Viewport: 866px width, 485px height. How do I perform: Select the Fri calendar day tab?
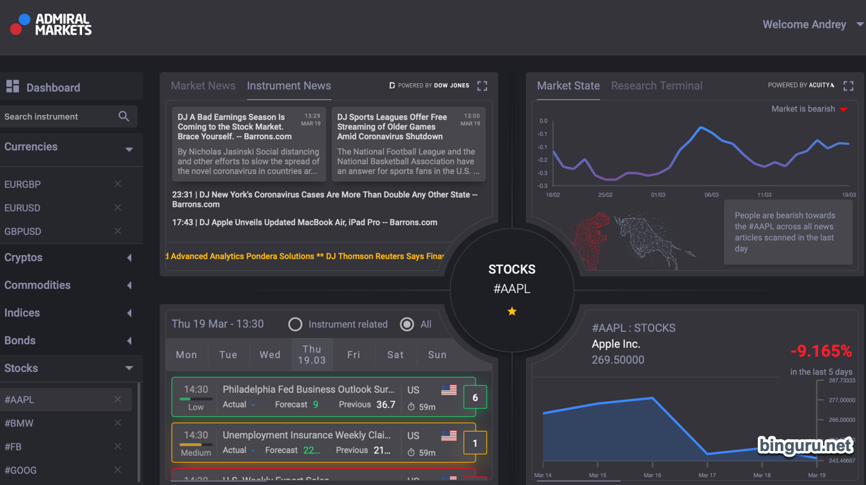(x=354, y=355)
